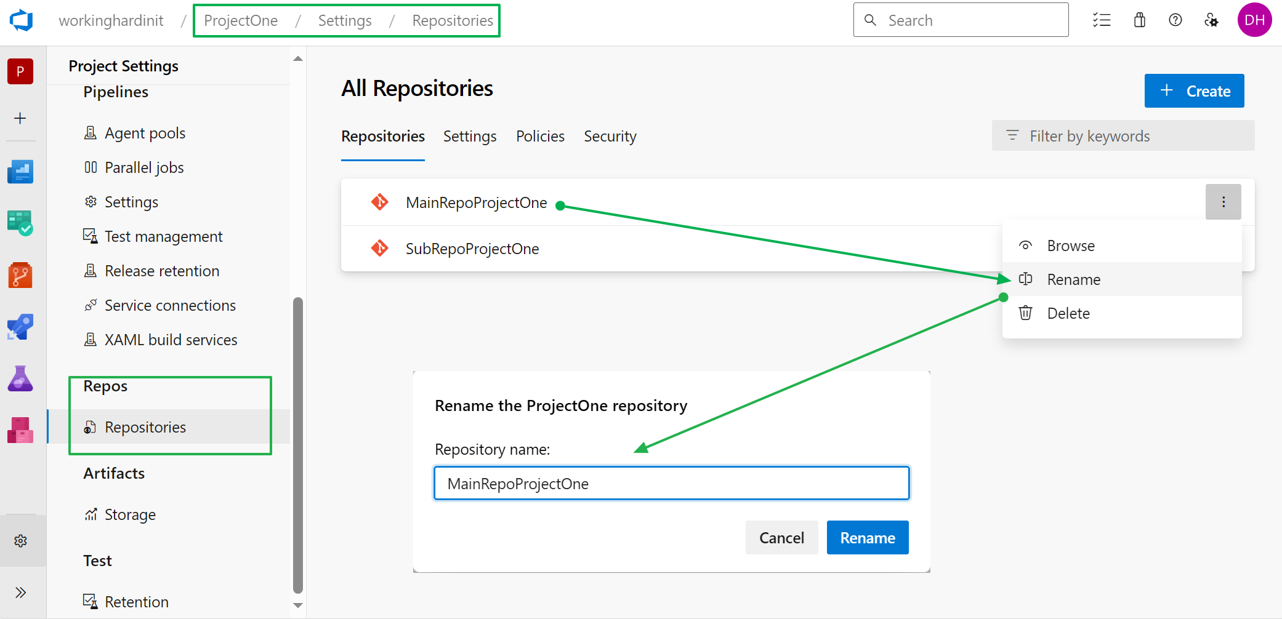This screenshot has width=1282, height=619.
Task: Open the Artifacts hub icon
Action: (x=20, y=430)
